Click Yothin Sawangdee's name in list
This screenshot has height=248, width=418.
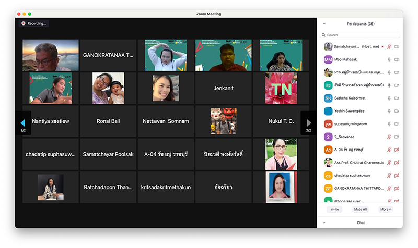point(349,111)
